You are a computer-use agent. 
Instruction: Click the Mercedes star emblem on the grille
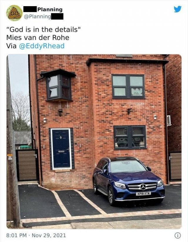pos(143,187)
